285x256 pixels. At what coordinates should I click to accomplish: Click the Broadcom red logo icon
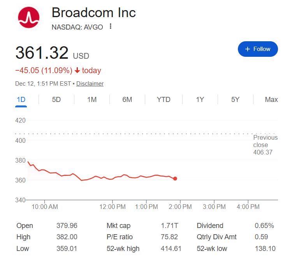29,18
